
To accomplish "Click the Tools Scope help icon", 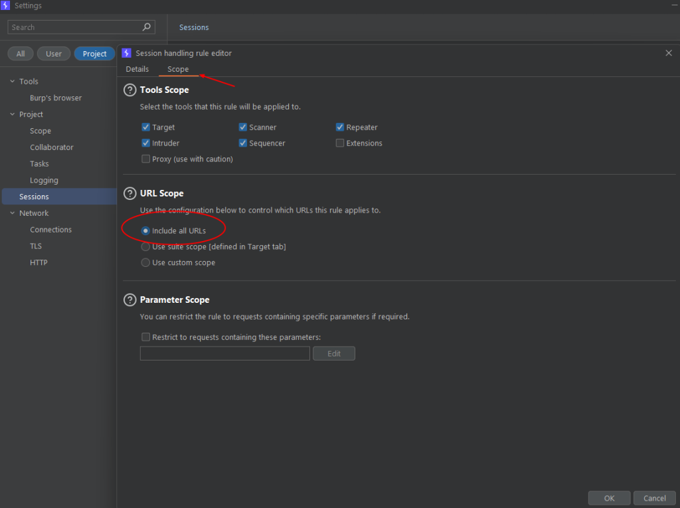I will click(129, 90).
